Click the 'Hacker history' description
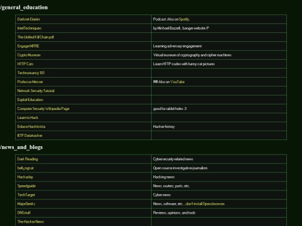 click(x=164, y=127)
